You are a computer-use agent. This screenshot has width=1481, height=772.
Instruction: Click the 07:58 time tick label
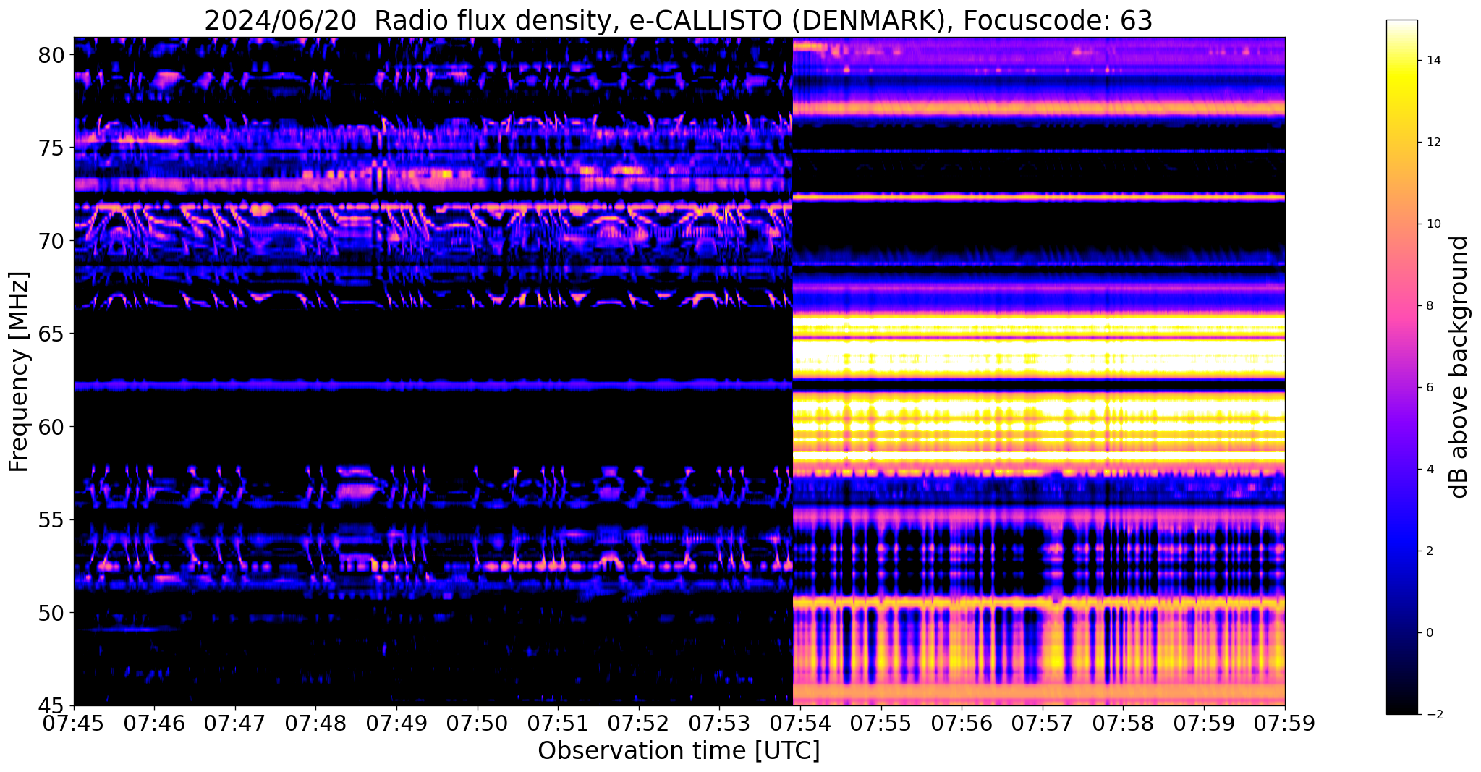coord(1123,724)
